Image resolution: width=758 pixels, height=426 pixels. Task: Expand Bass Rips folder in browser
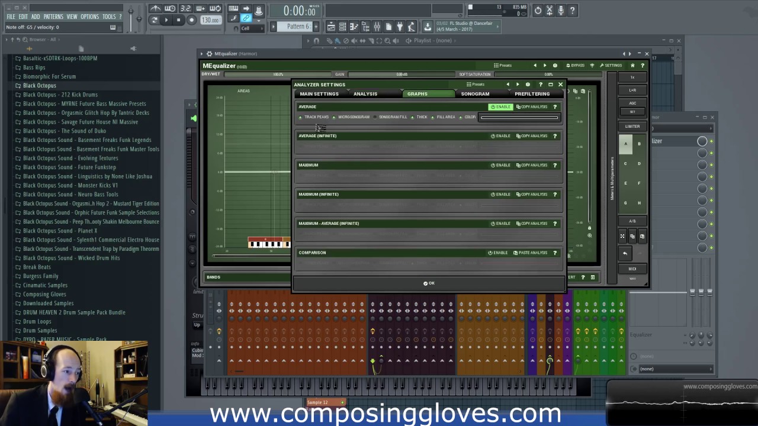34,67
